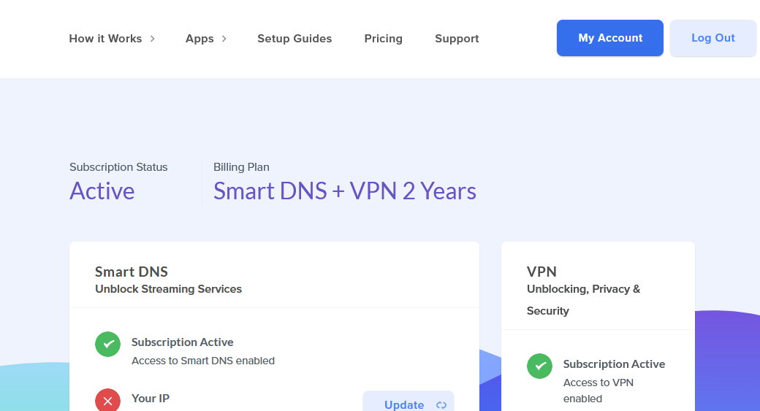Click Access to Smart DNS enabled text
The height and width of the screenshot is (411, 760).
(x=203, y=361)
